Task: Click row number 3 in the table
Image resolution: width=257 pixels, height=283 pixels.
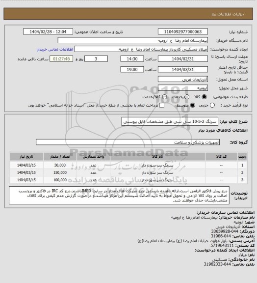Action: [242, 180]
